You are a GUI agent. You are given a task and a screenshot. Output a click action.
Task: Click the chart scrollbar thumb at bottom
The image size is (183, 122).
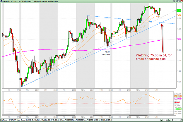click(x=167, y=120)
